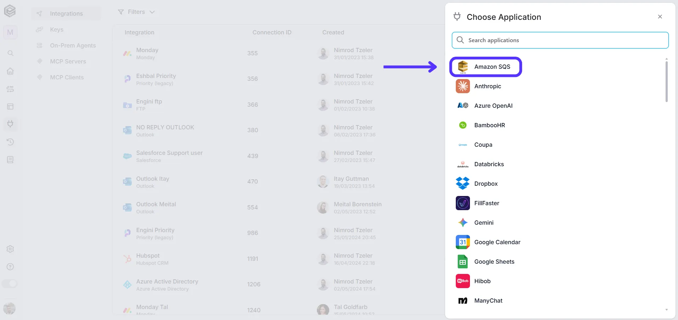
Task: Click the Integration column header
Action: (x=139, y=32)
